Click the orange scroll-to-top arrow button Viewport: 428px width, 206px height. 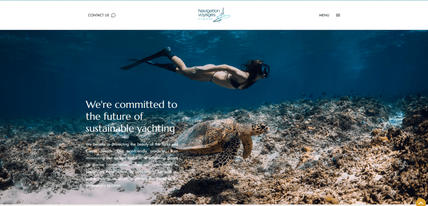[x=421, y=202]
